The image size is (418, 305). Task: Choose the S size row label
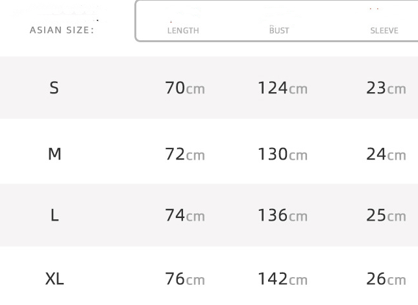[55, 88]
